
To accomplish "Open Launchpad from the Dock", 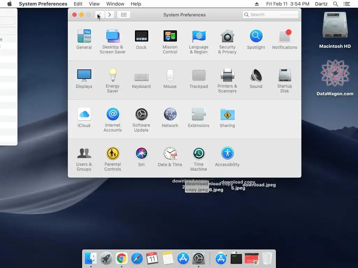I will (x=106, y=259).
